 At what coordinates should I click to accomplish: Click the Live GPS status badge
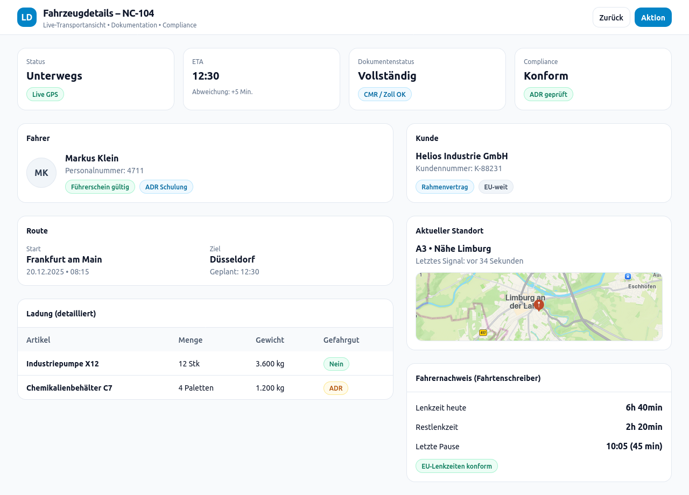[45, 94]
